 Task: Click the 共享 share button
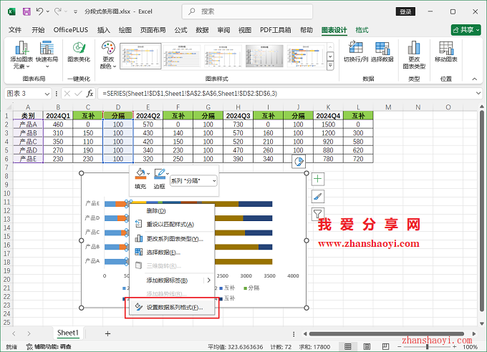point(466,30)
